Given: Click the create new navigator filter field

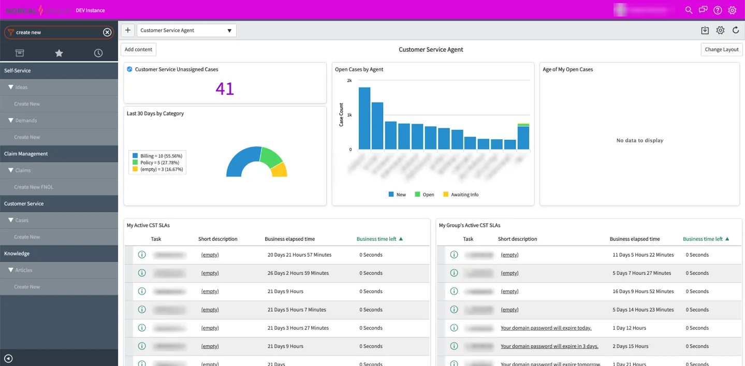Looking at the screenshot, I should (59, 32).
